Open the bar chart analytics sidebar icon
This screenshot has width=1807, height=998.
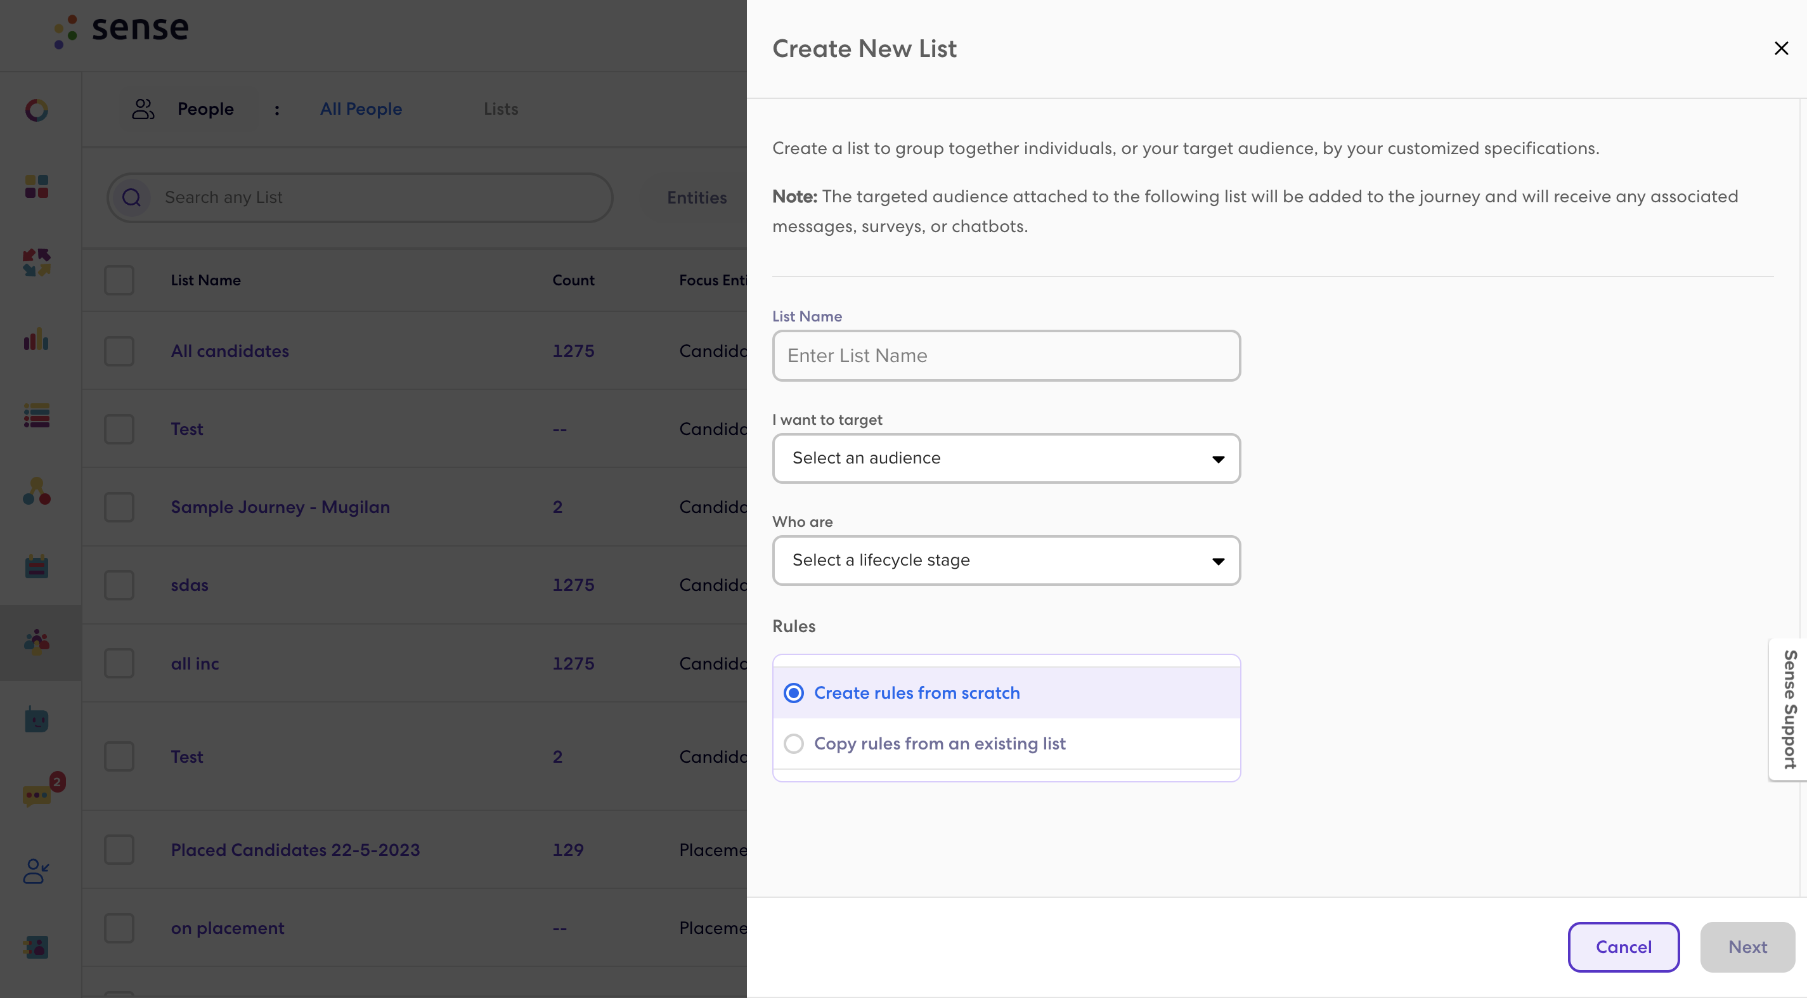coord(37,339)
